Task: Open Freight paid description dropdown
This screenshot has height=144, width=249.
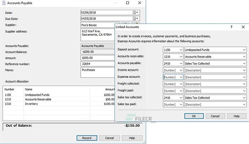Action: pos(244,91)
